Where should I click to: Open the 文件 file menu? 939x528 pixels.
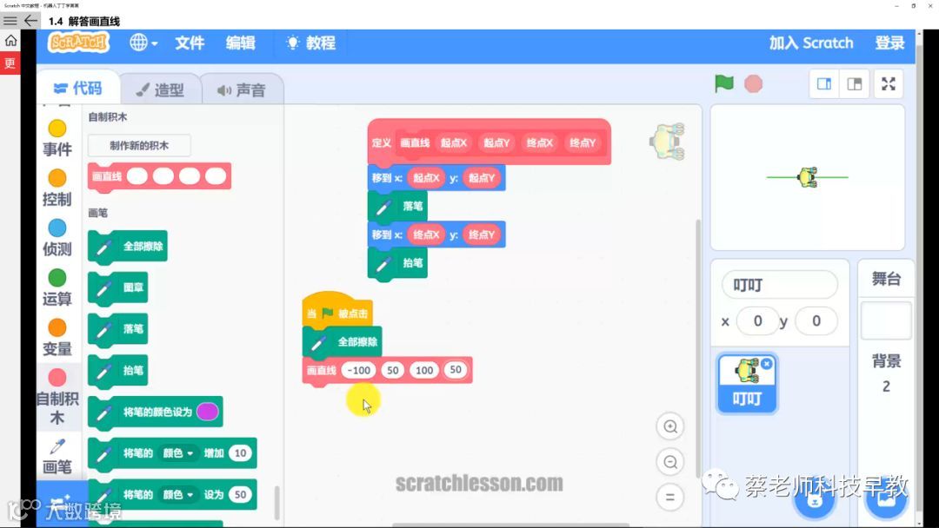coord(190,43)
